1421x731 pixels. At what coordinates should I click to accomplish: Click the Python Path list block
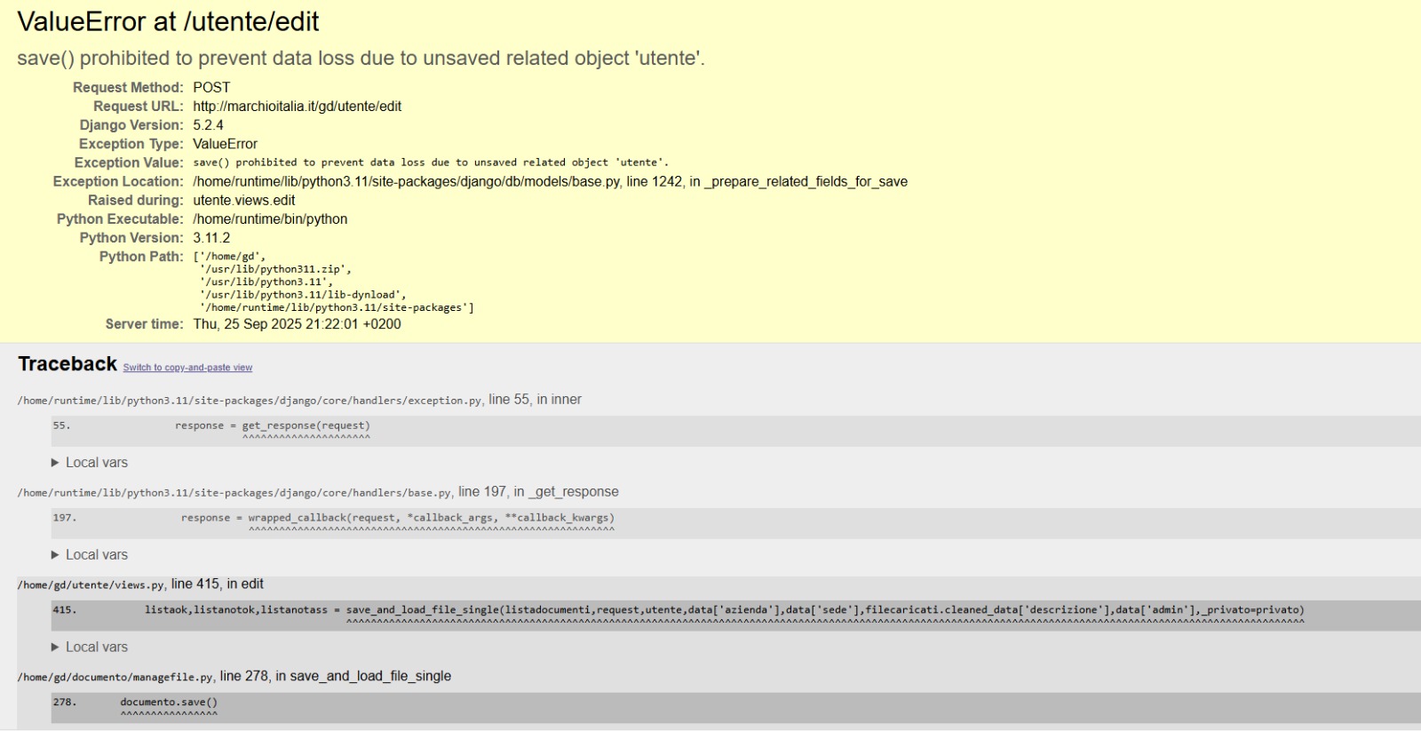pos(334,282)
